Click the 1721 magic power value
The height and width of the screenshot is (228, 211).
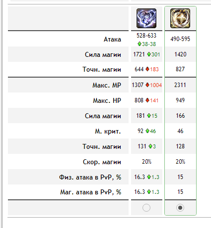(139, 54)
